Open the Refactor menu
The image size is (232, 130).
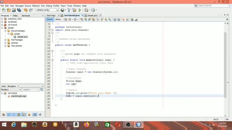[x=36, y=6]
